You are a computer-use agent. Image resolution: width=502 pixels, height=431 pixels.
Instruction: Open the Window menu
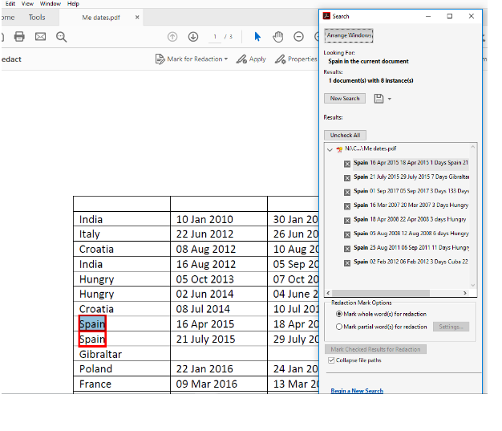click(x=50, y=4)
